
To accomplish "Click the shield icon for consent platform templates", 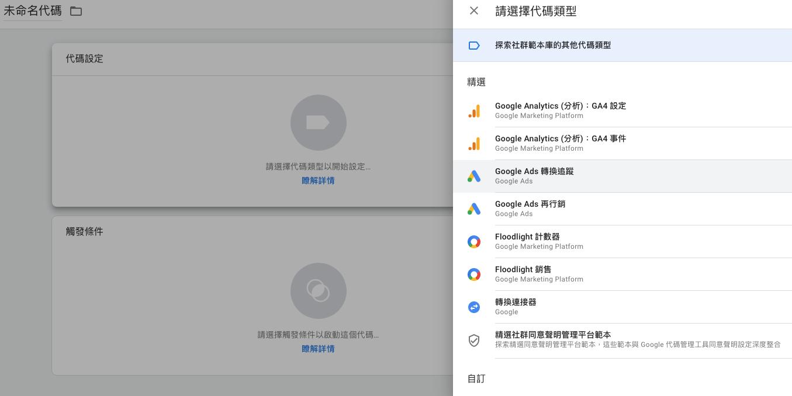I will tap(474, 340).
